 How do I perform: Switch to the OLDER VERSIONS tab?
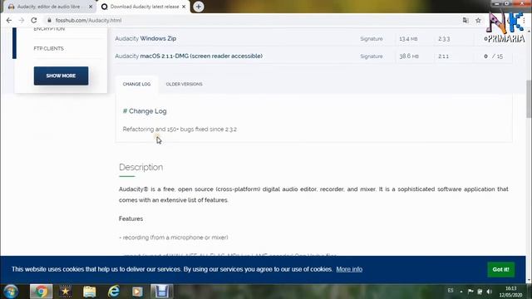(x=185, y=84)
